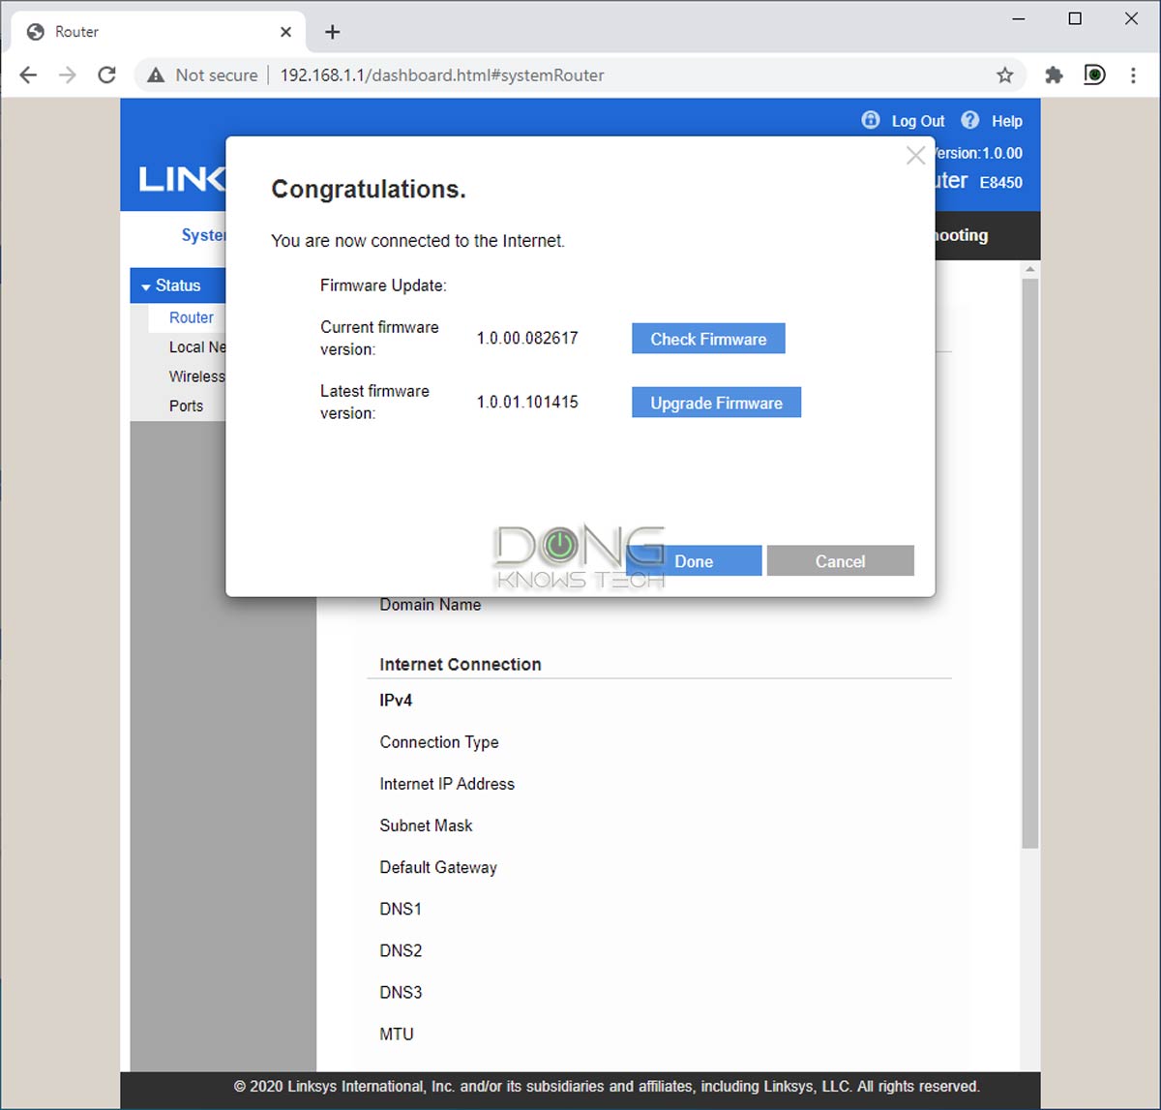Click the DNS1 label
The height and width of the screenshot is (1110, 1161).
point(401,909)
